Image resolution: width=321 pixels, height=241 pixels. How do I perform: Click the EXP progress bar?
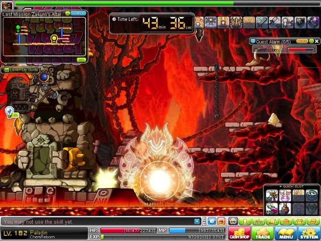click(x=163, y=237)
